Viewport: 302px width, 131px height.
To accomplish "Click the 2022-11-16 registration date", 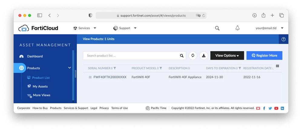I will (x=251, y=77).
